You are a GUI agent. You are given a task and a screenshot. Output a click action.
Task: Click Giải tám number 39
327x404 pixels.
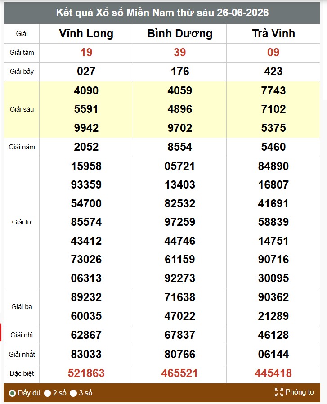point(179,53)
